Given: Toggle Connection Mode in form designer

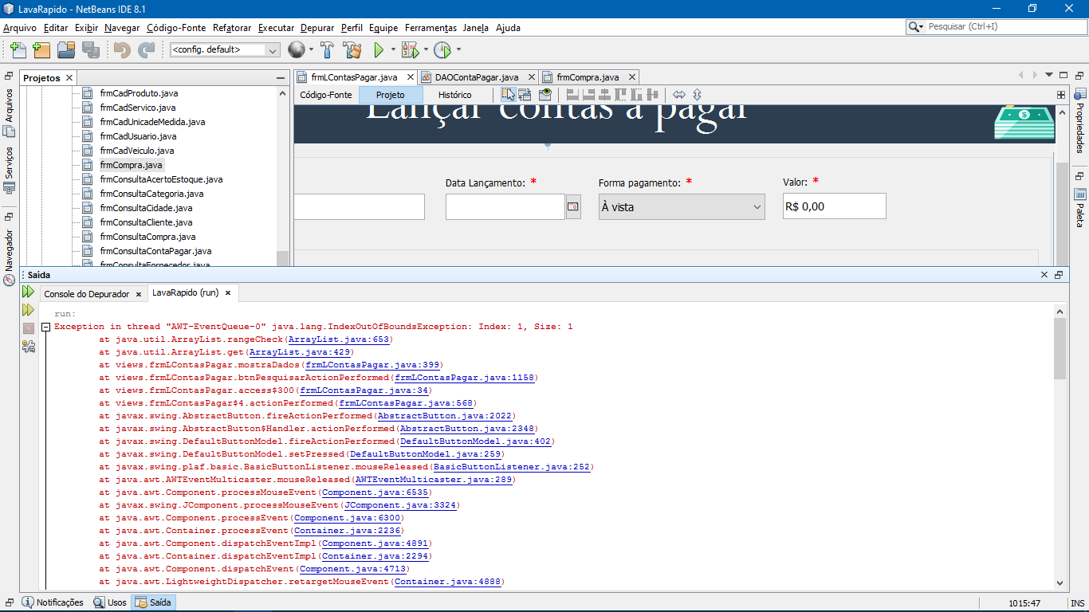Looking at the screenshot, I should pyautogui.click(x=526, y=95).
